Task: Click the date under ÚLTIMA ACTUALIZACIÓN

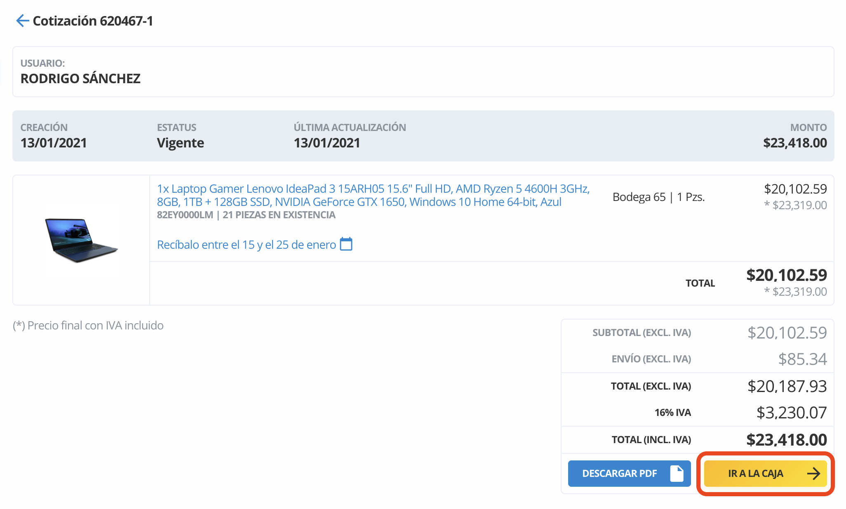Action: click(x=327, y=143)
